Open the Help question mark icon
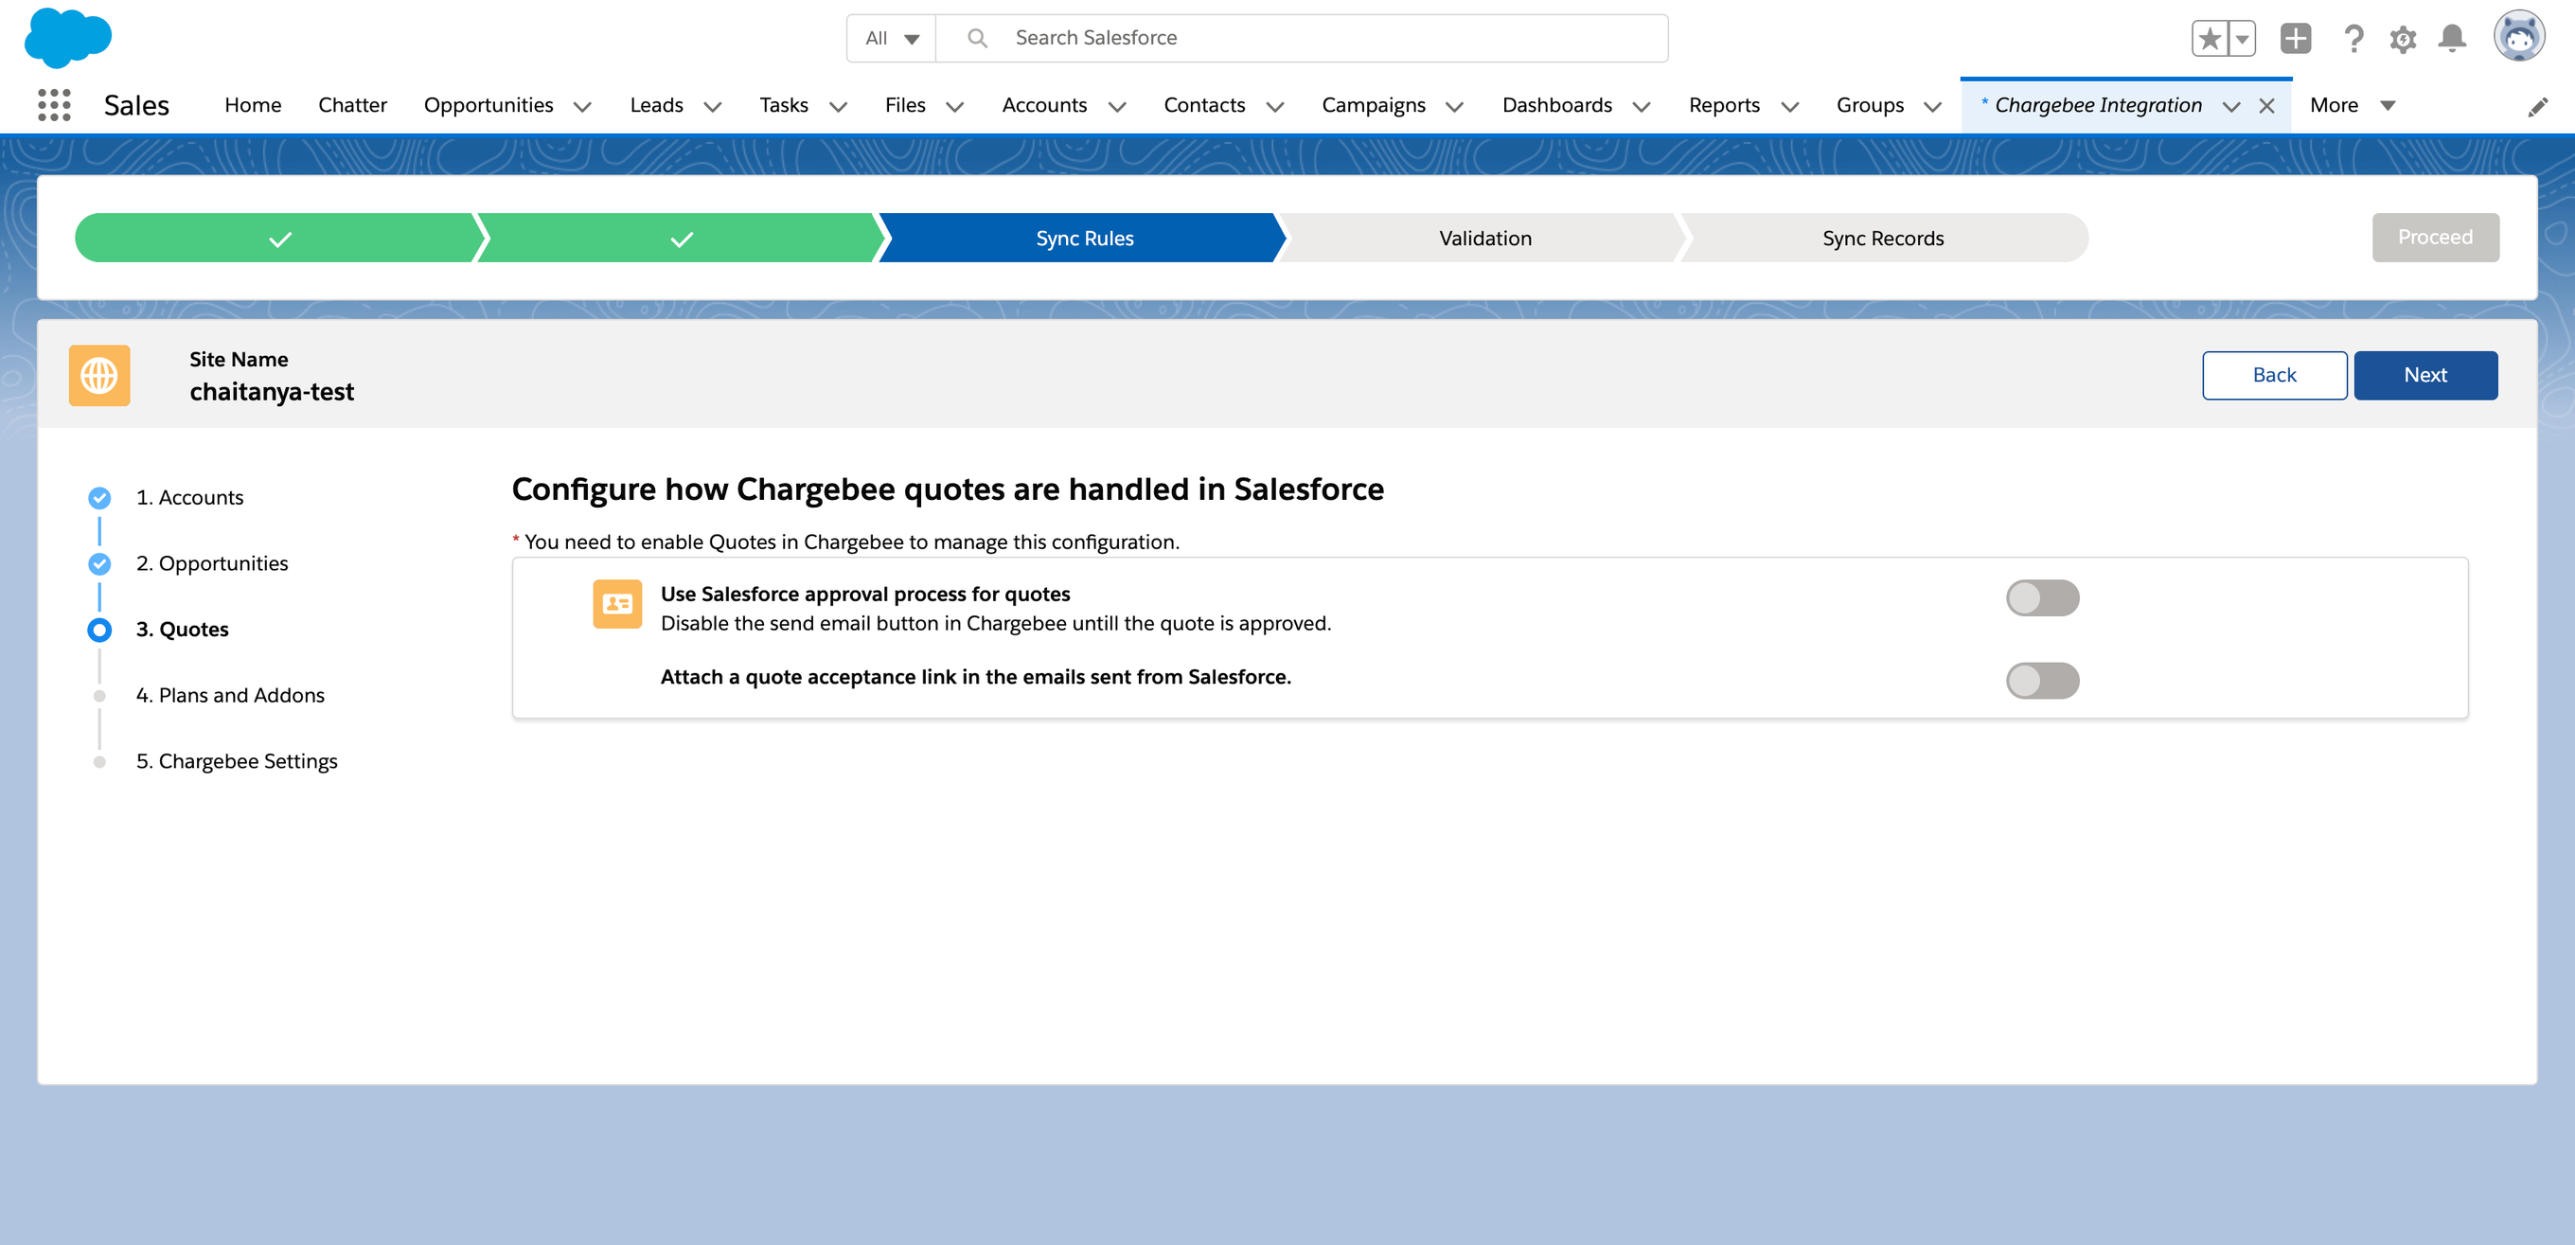The width and height of the screenshot is (2575, 1245). tap(2353, 39)
